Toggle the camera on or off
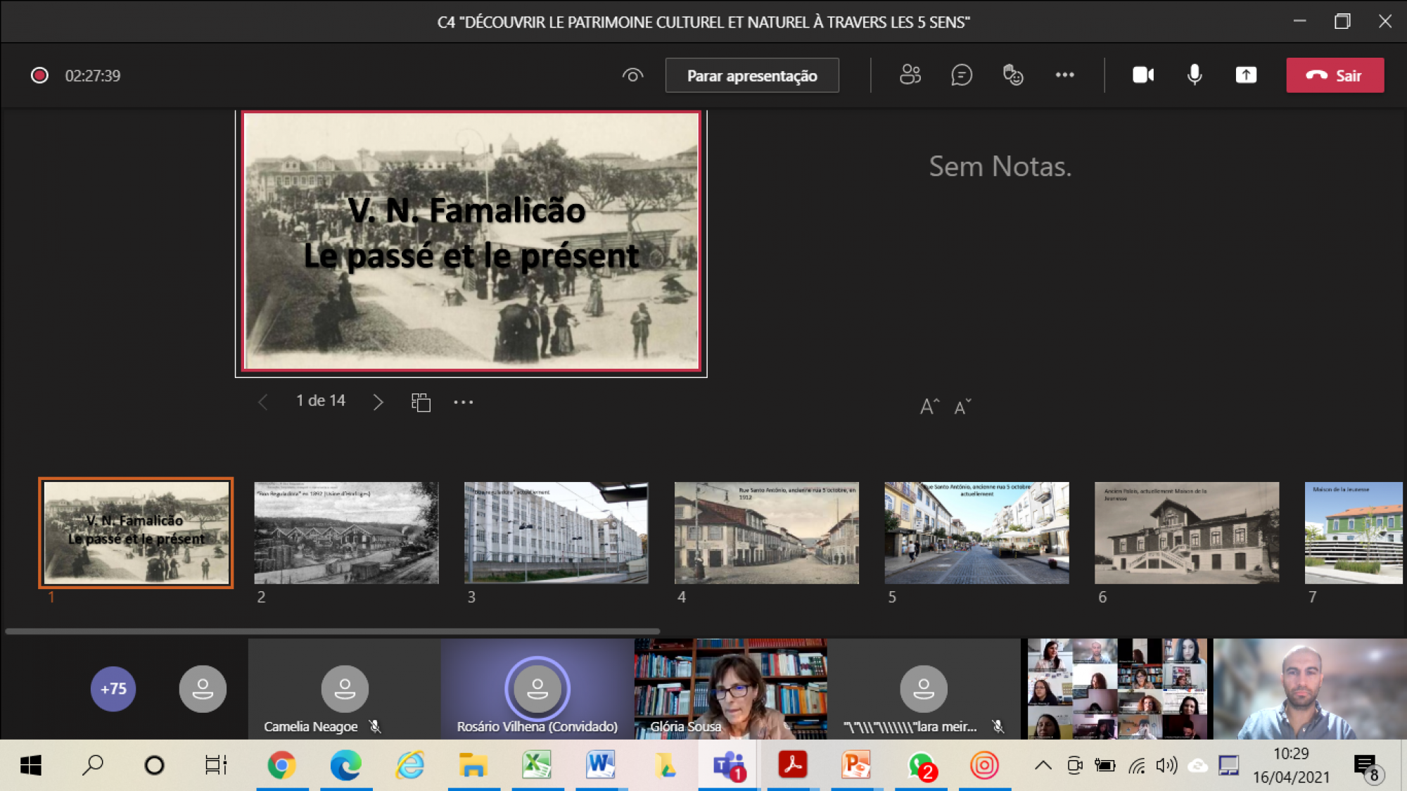Viewport: 1407px width, 791px height. [x=1143, y=75]
